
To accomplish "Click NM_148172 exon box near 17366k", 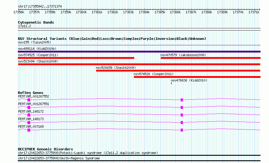I will [x=182, y=115].
